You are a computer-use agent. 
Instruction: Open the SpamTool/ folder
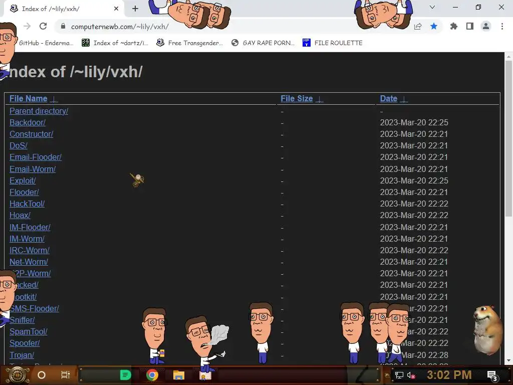[x=29, y=331]
